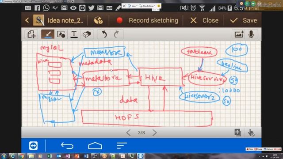Stop the screen recording

[250, 149]
